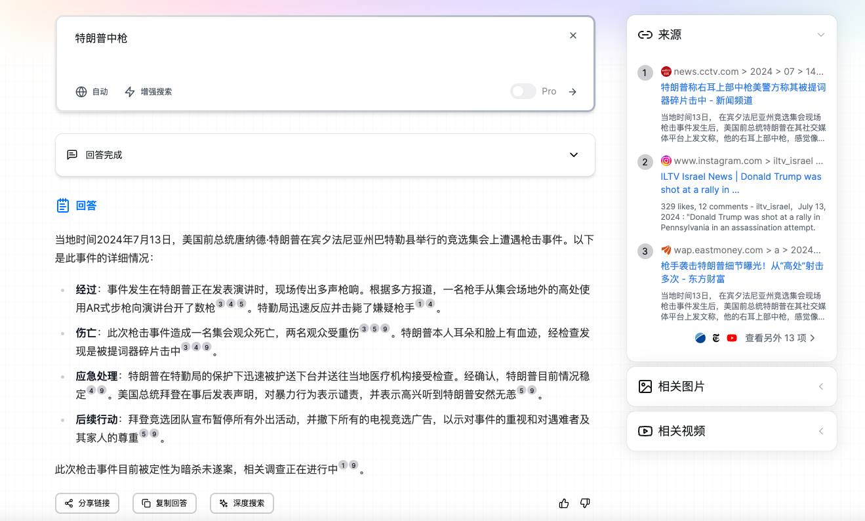
Task: Click the 伤亡 bullet heading text
Action: (86, 333)
